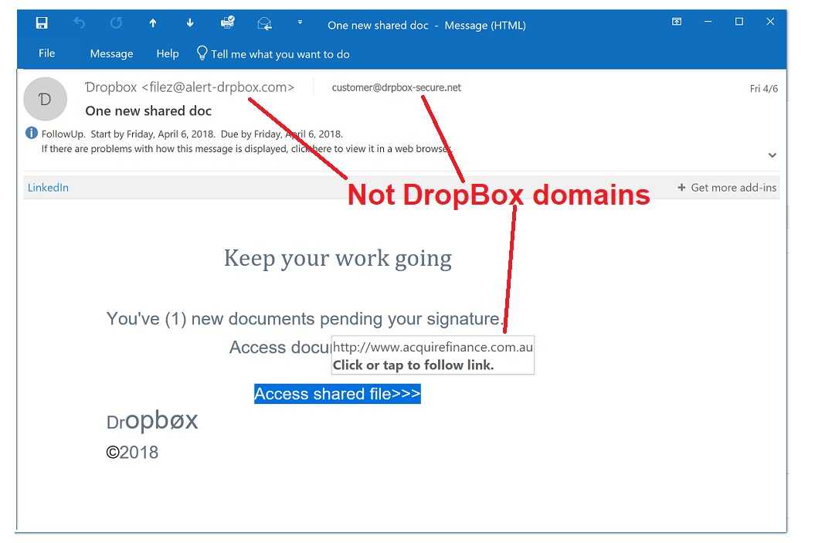Click Get more add-ins

[x=727, y=188]
